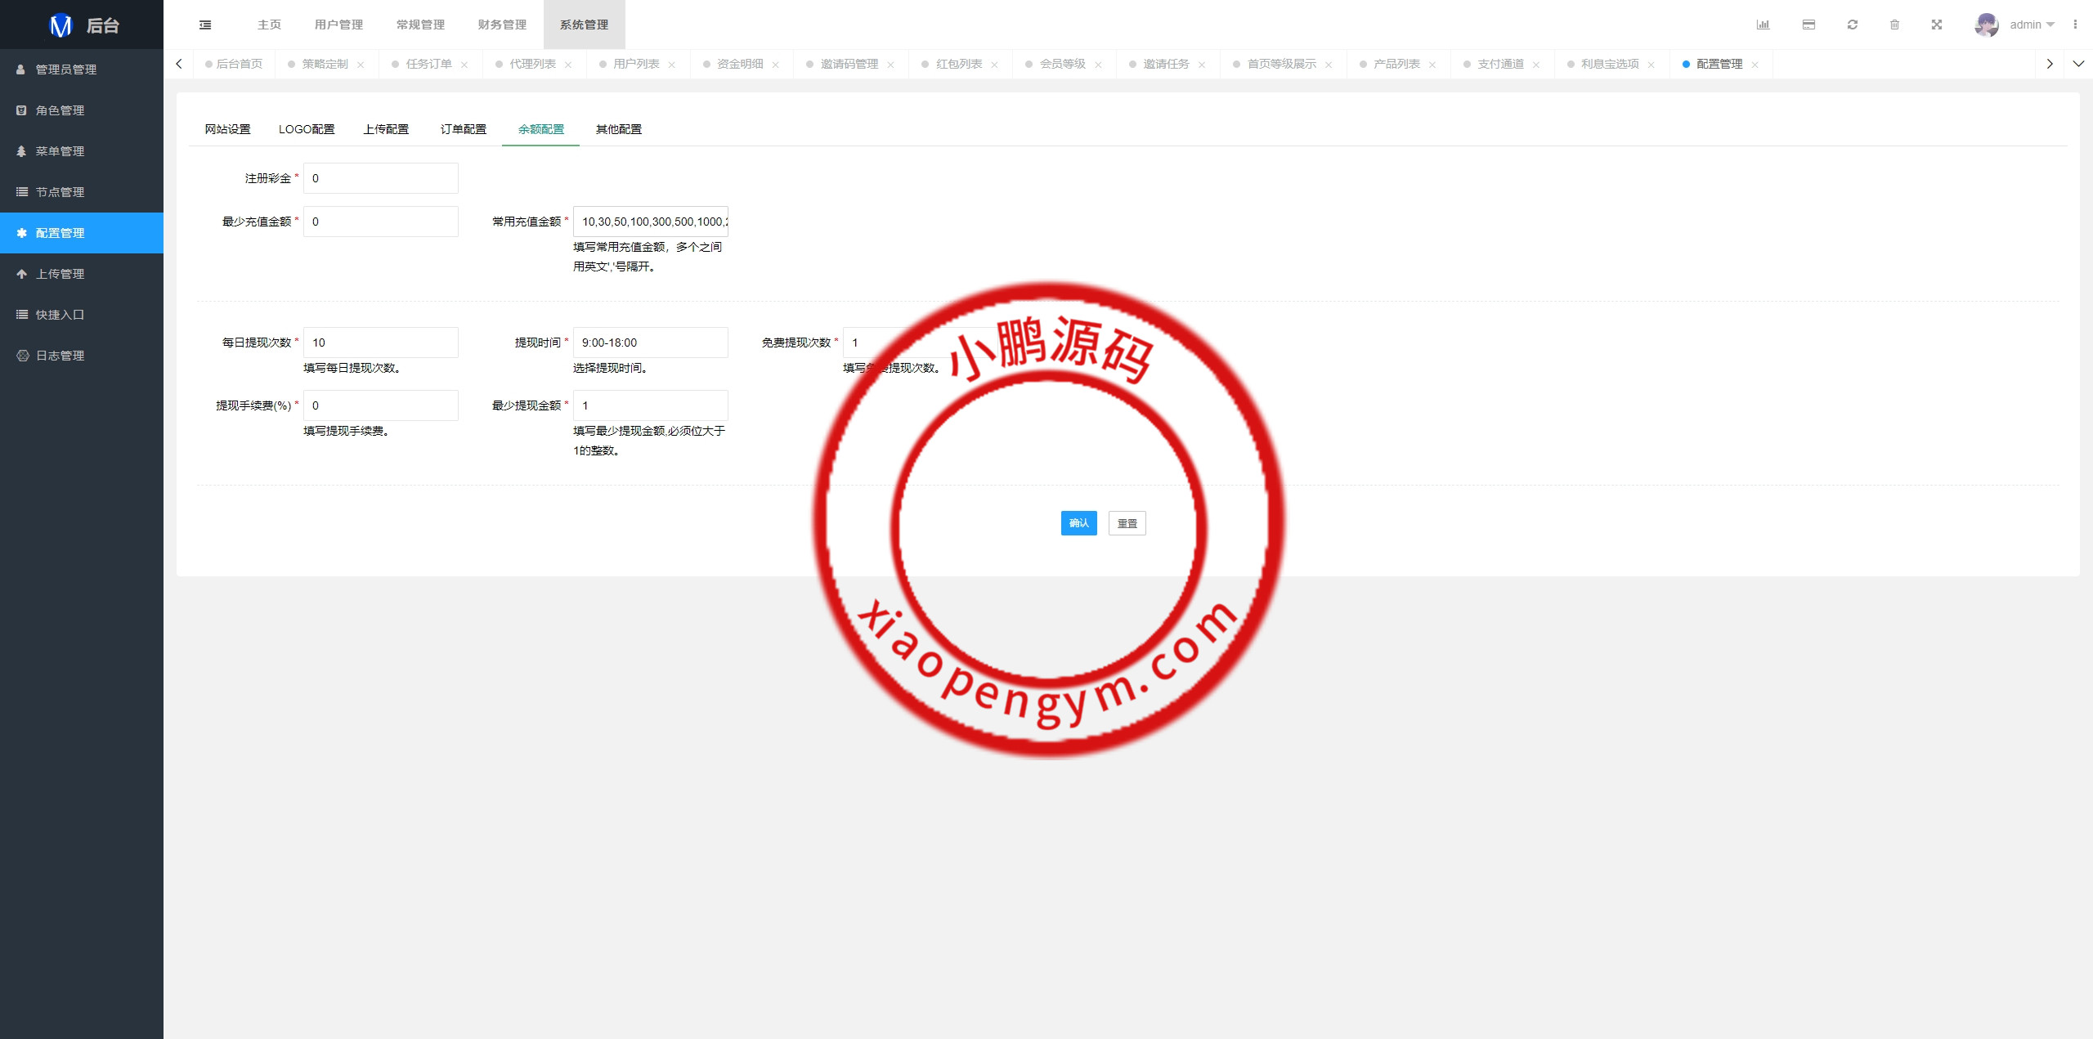Toggle fullscreen with the expand icon
The height and width of the screenshot is (1039, 2093).
[x=1937, y=25]
